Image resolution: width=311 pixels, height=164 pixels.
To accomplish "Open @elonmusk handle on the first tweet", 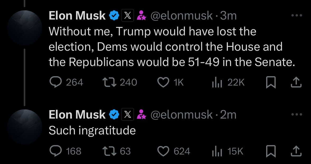I will pos(181,16).
